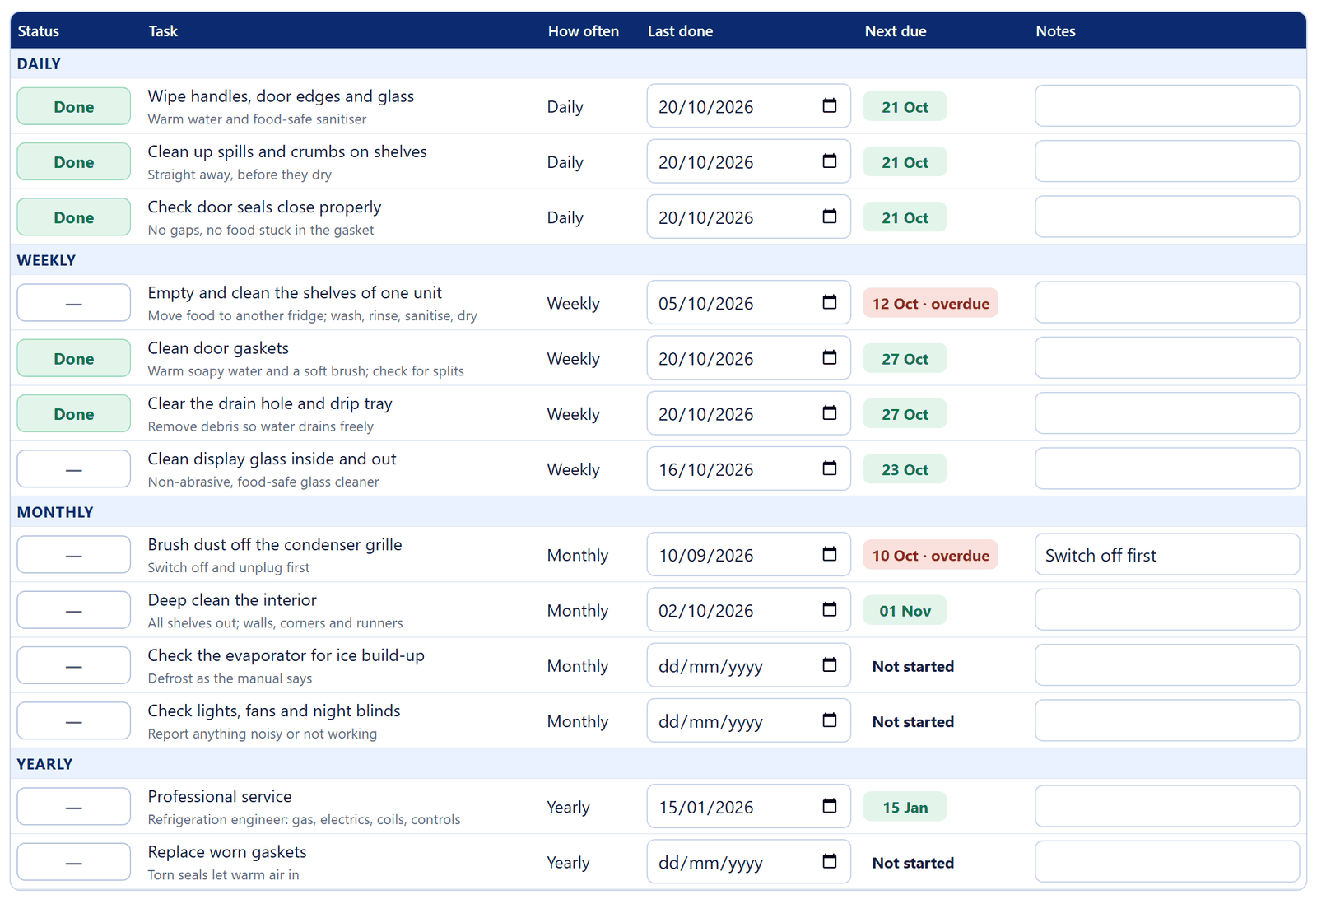Open calendar icon in Professional service row
Image resolution: width=1317 pixels, height=904 pixels.
click(x=830, y=806)
